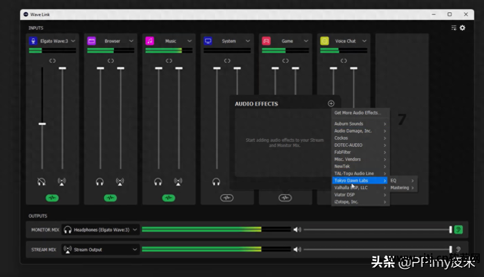Open the Stream Output device dropdown

[101, 250]
